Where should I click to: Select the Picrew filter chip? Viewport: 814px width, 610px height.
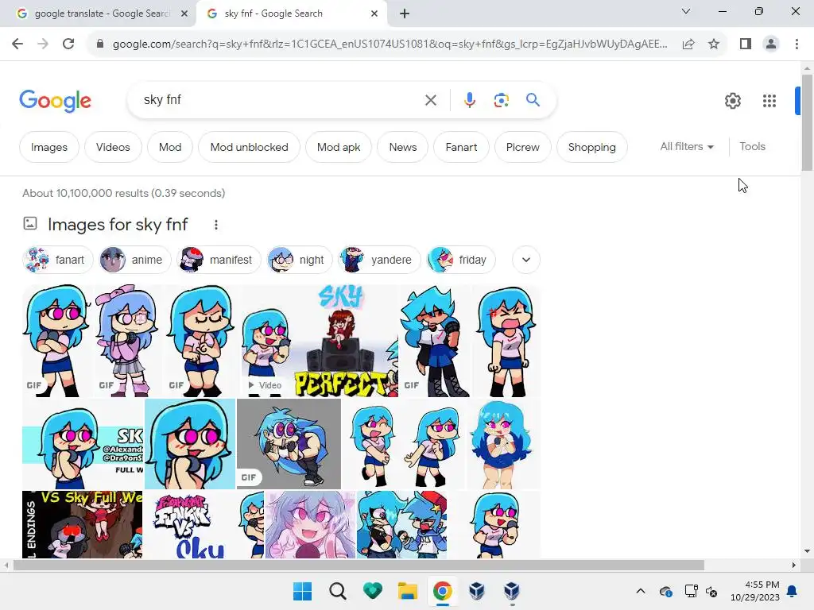point(523,147)
